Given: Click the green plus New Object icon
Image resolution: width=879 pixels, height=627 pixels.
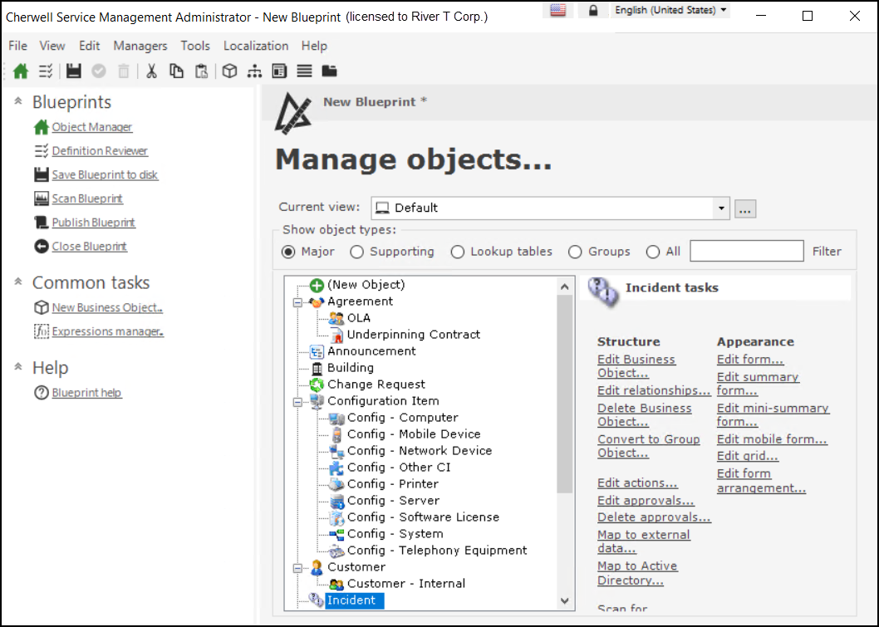Looking at the screenshot, I should coord(317,285).
